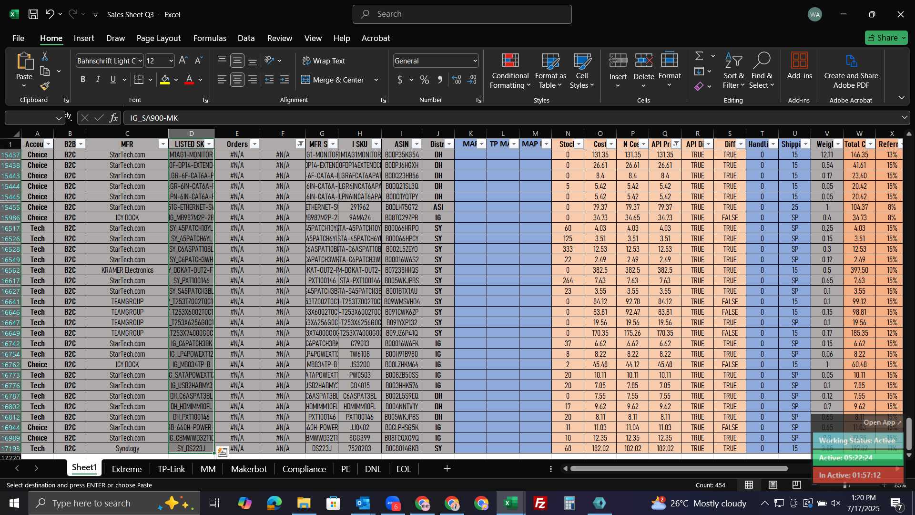Apply accounting dollar format icon
The height and width of the screenshot is (515, 915).
pos(400,80)
